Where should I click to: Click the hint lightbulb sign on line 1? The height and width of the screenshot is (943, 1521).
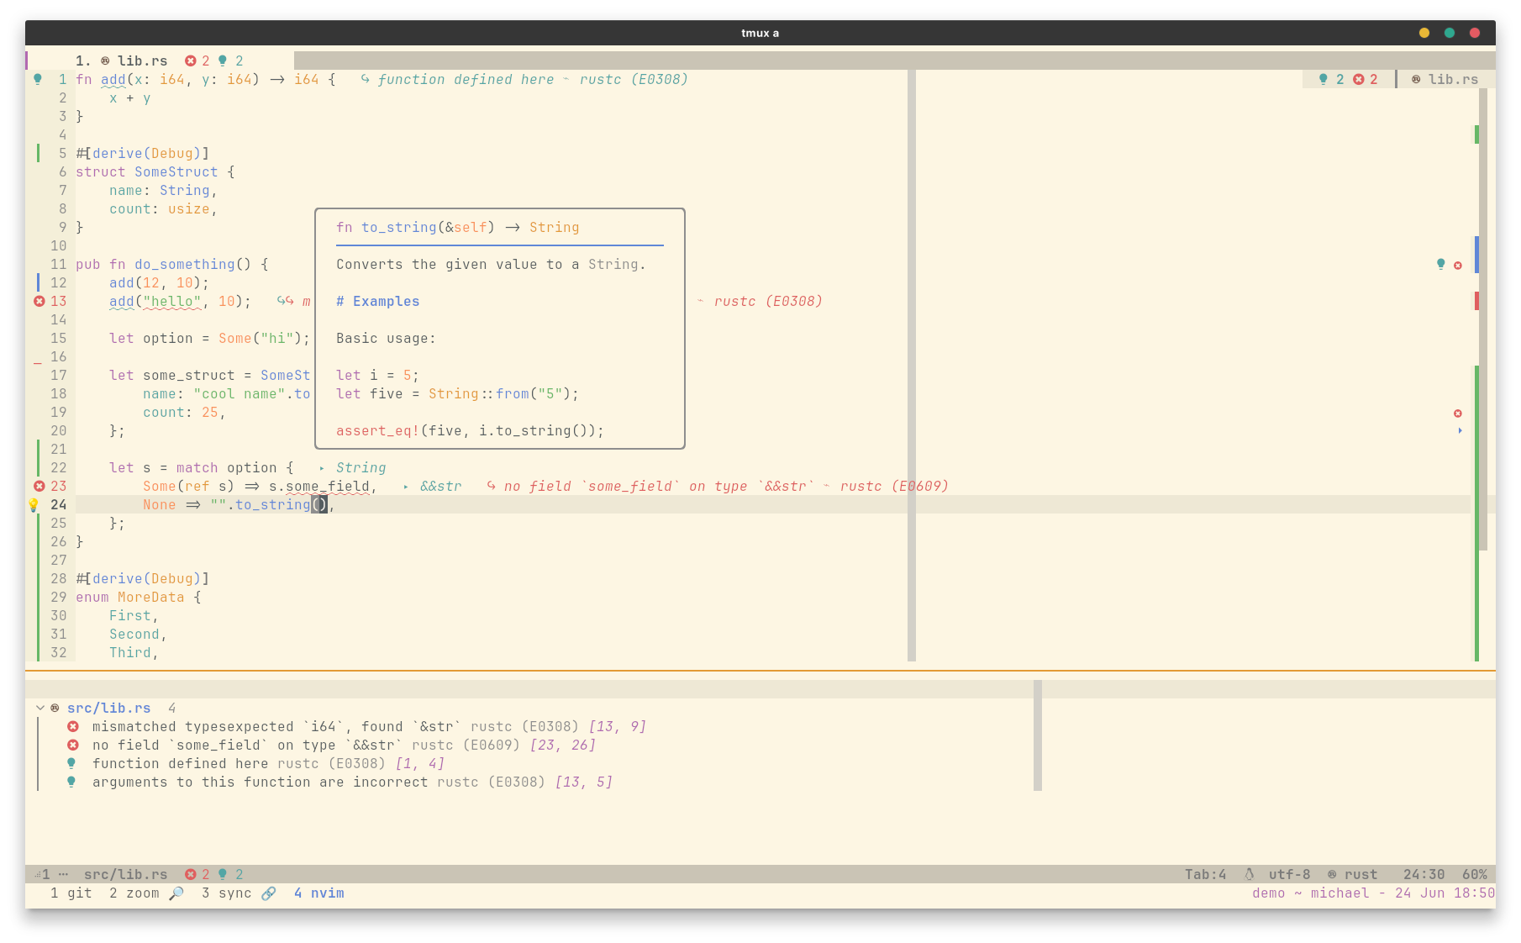[x=38, y=79]
